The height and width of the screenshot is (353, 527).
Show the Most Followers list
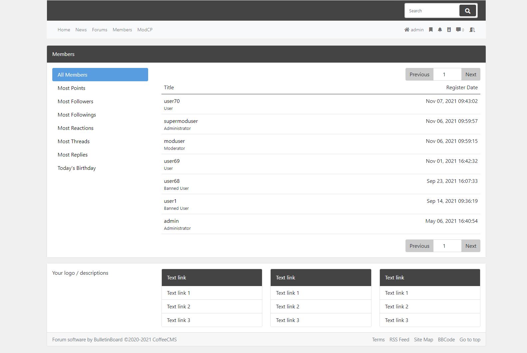75,101
